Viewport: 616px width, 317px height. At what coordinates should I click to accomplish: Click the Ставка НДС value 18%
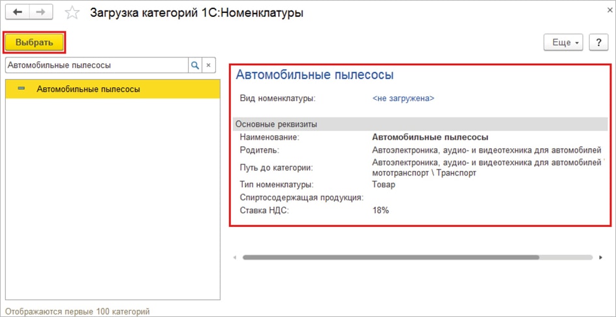[x=380, y=211]
